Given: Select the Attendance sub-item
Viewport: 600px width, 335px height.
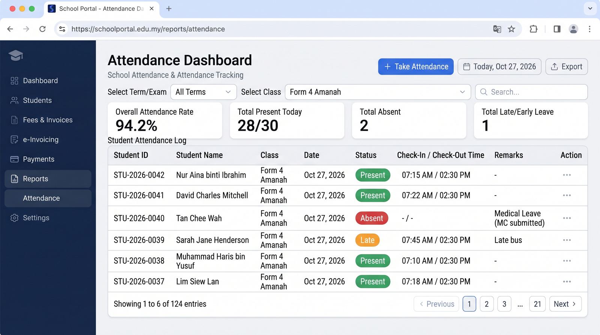Looking at the screenshot, I should 48,198.
